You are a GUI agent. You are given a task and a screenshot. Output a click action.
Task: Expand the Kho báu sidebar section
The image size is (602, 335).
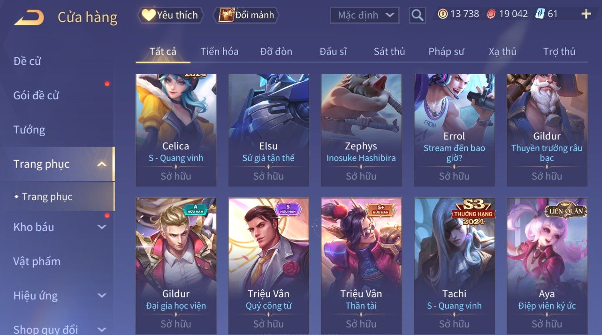coord(102,227)
